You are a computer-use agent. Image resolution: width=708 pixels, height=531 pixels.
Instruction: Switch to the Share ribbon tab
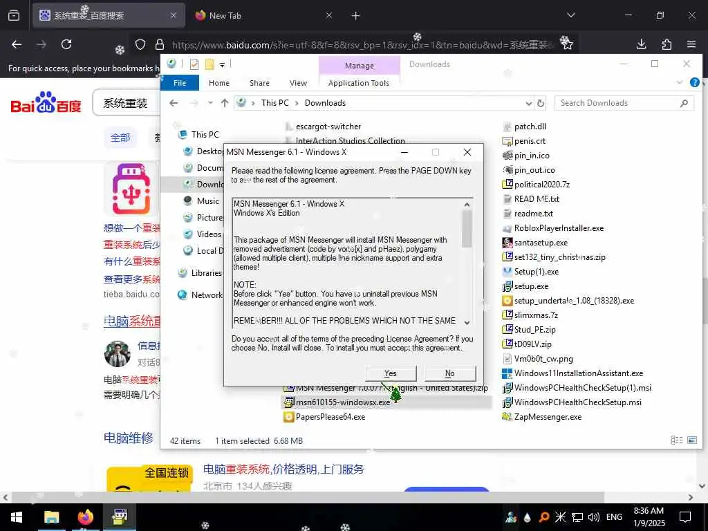point(260,83)
